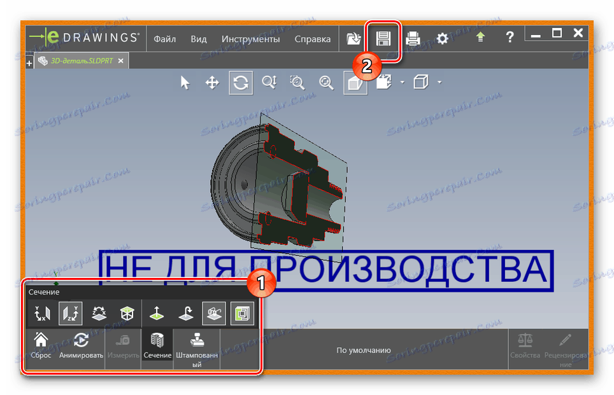Select the arrow pointer tool

click(185, 83)
